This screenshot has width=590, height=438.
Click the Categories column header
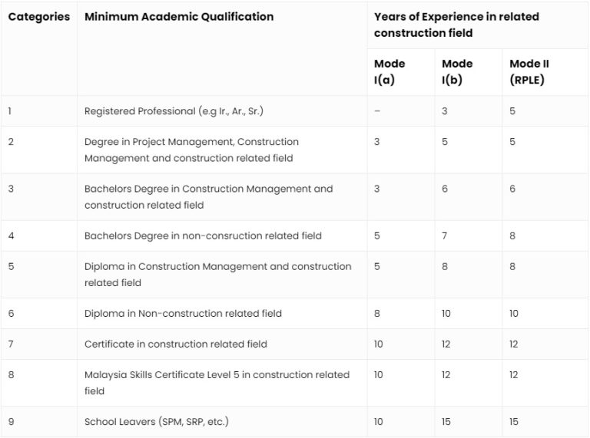tap(38, 17)
